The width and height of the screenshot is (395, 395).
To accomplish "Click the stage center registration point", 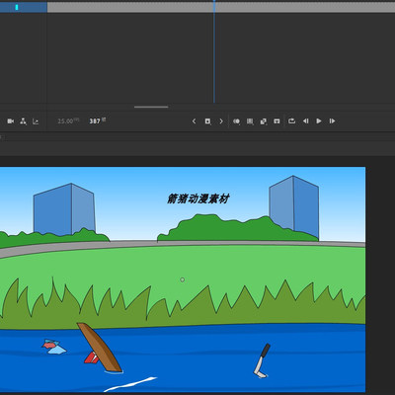I will pos(183,279).
